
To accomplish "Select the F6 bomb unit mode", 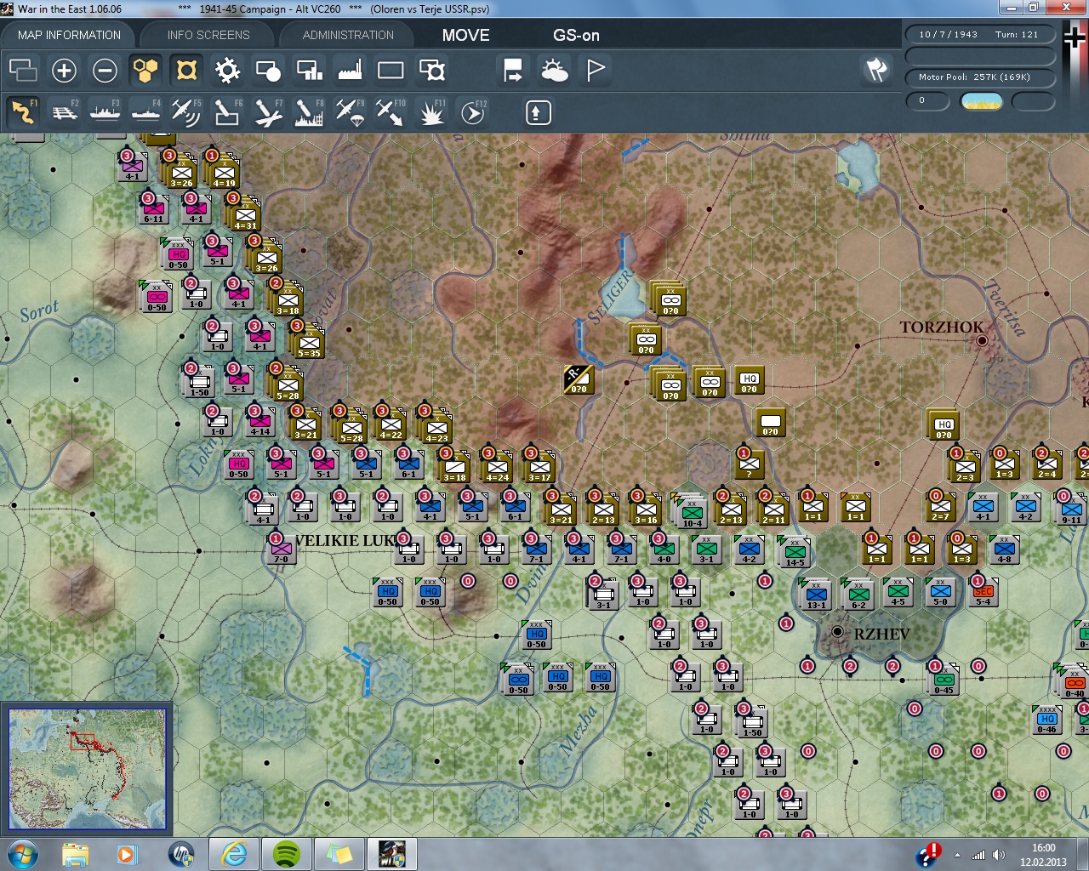I will 227,112.
